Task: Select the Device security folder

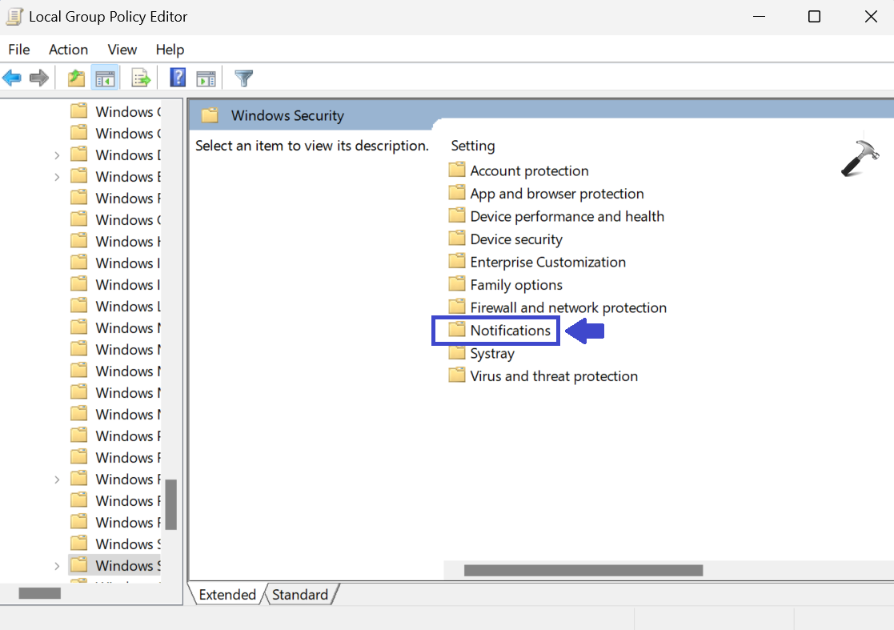Action: (505, 239)
